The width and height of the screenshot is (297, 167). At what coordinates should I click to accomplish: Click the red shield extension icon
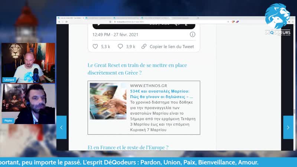point(233,22)
